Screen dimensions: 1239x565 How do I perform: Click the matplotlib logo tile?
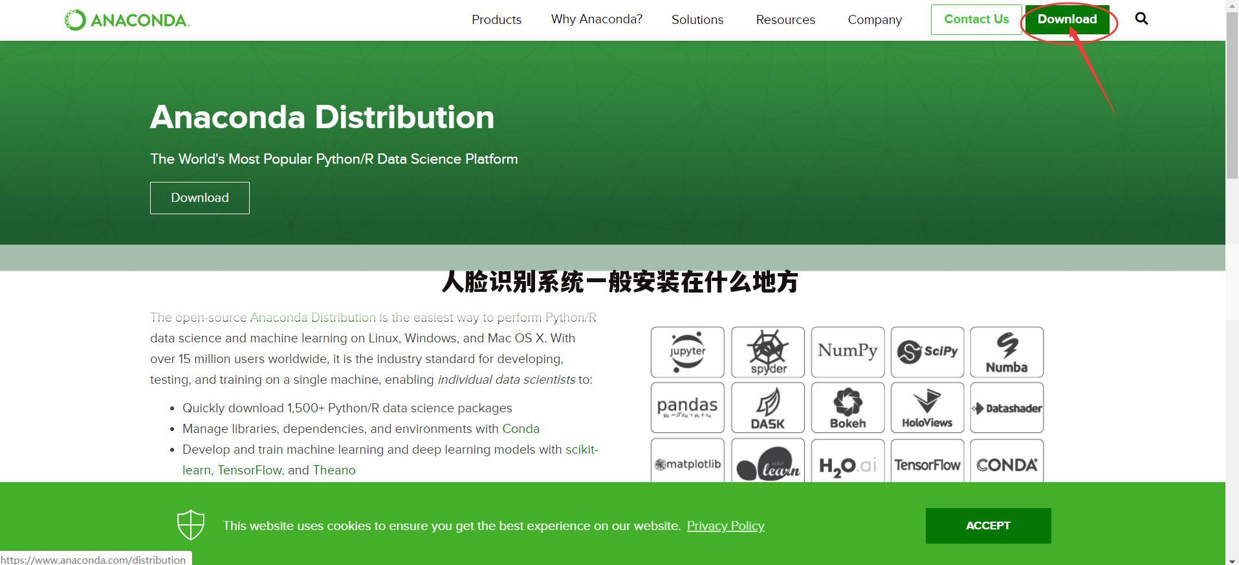pyautogui.click(x=687, y=461)
